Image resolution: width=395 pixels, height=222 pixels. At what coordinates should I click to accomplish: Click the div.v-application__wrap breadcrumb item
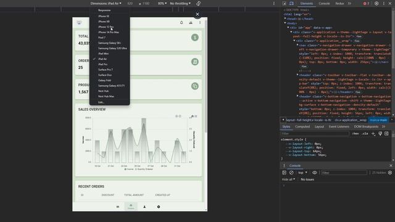[x=351, y=120]
